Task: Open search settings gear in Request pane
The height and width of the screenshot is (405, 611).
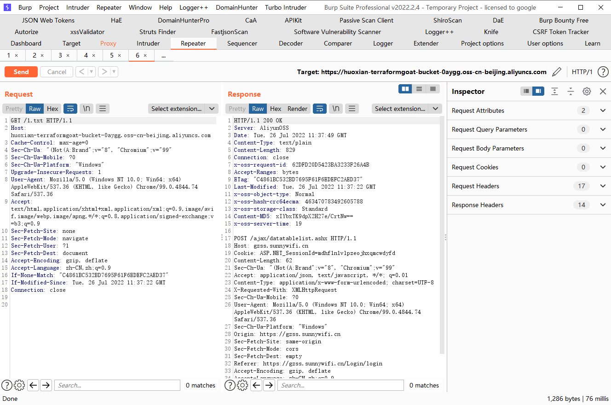Action: [x=19, y=385]
